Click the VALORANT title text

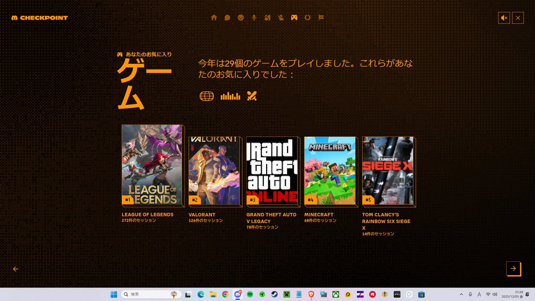tap(202, 214)
